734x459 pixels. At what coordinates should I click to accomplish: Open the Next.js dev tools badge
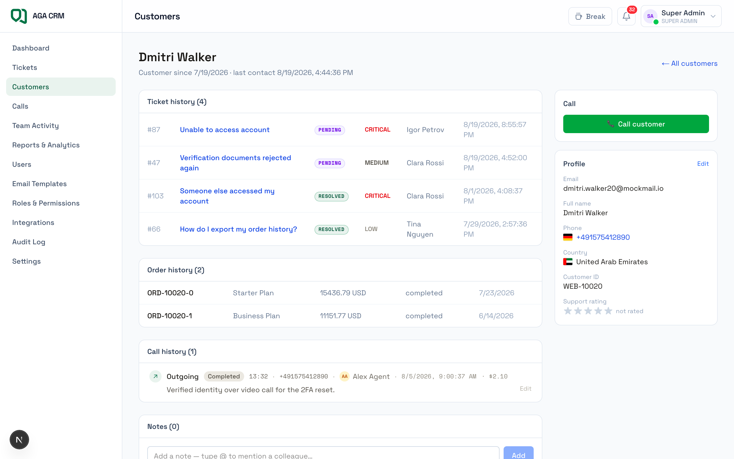19,440
